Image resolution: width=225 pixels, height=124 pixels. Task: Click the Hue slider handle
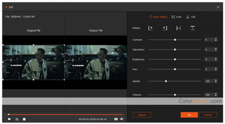175,69
